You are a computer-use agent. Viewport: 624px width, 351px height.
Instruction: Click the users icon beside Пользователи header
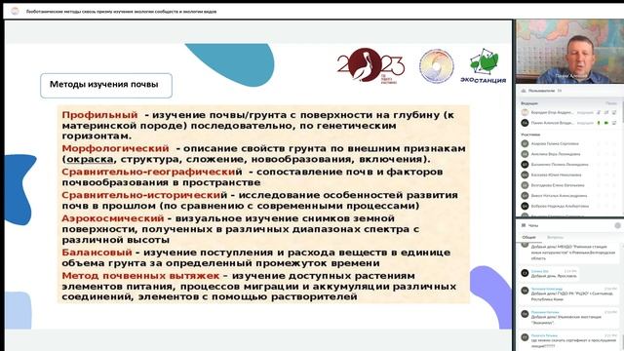(524, 91)
